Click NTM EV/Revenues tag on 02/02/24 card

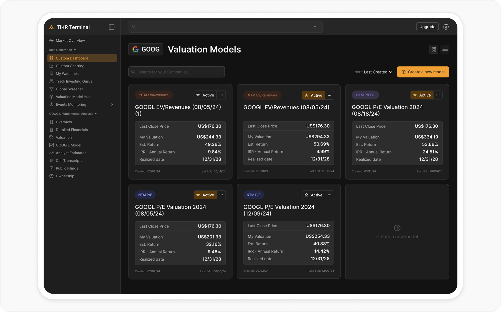click(154, 95)
